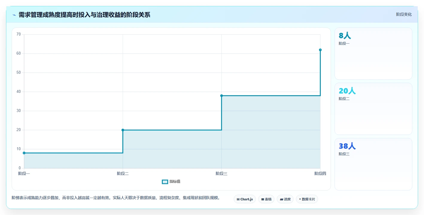This screenshot has height=215, width=424.
Task: Click the 50 y-axis tick label
Action: [19, 73]
